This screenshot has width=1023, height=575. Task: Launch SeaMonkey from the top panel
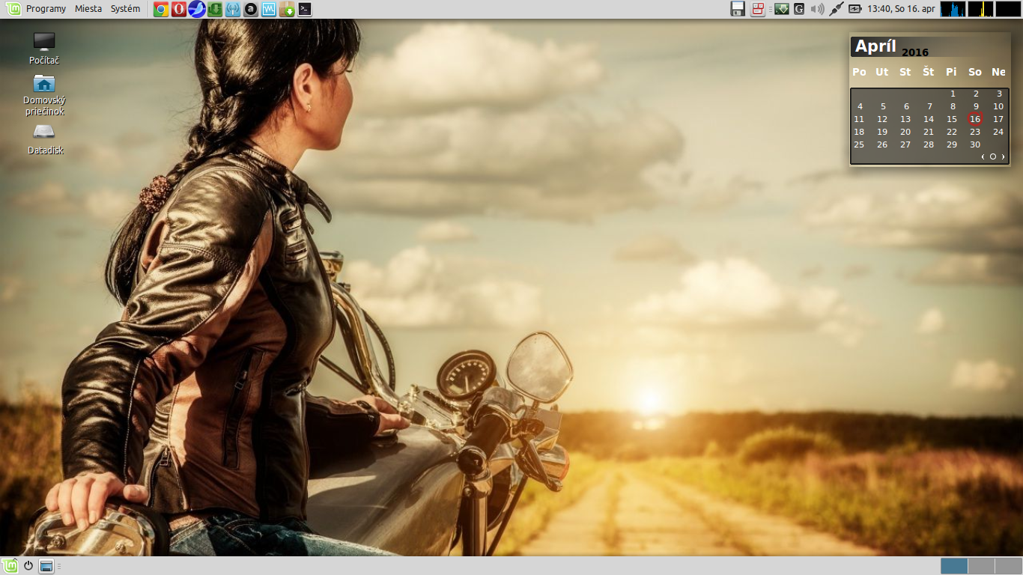tap(197, 9)
